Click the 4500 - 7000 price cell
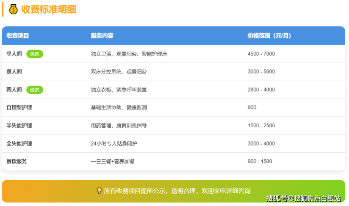Image resolution: width=349 pixels, height=206 pixels. point(261,54)
